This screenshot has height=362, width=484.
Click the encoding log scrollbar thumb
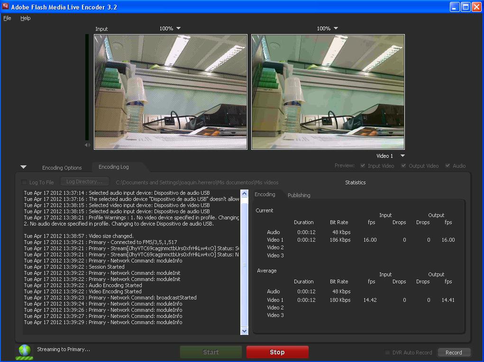[x=244, y=264]
